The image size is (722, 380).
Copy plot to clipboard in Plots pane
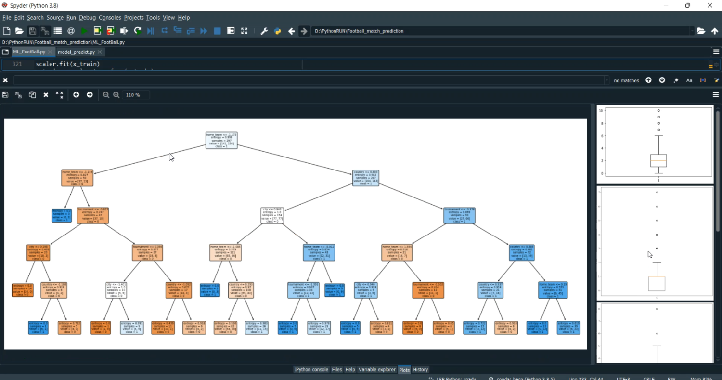[32, 95]
